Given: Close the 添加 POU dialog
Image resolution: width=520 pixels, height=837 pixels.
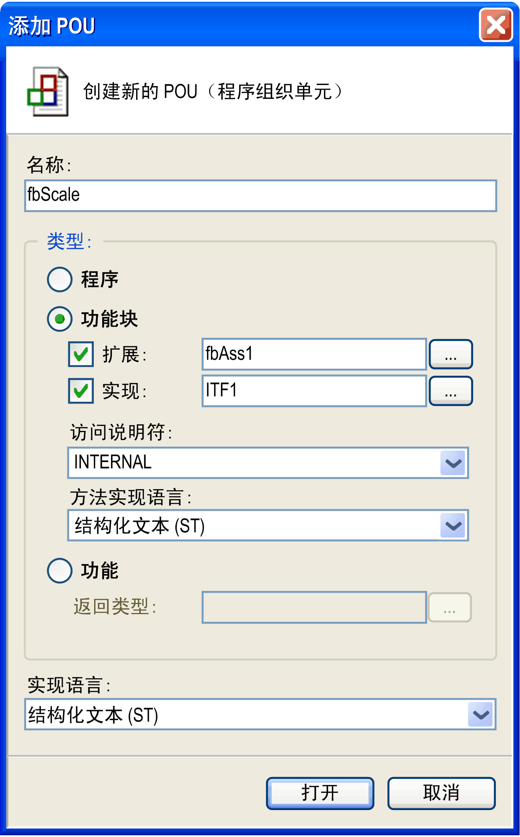Looking at the screenshot, I should coord(496,25).
